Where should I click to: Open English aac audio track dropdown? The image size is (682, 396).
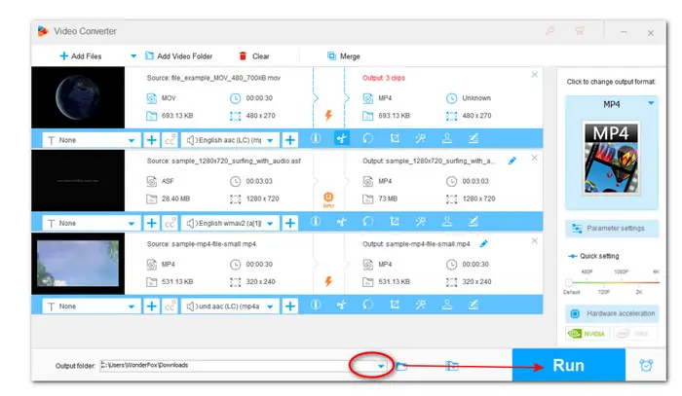click(230, 140)
